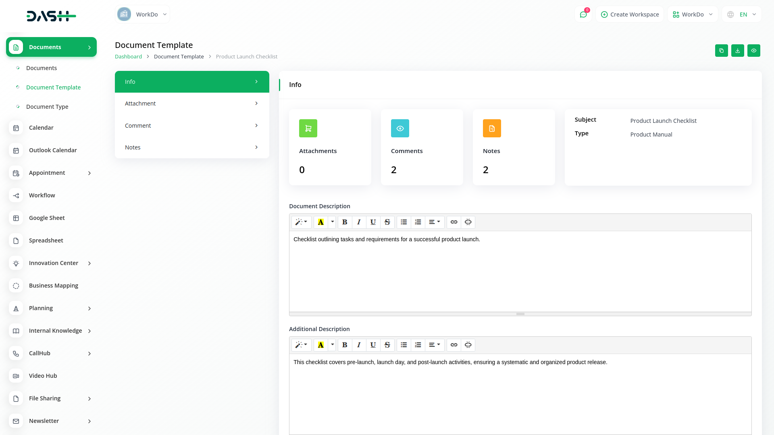774x435 pixels.
Task: Toggle unordered list in Document Description toolbar
Action: click(404, 222)
